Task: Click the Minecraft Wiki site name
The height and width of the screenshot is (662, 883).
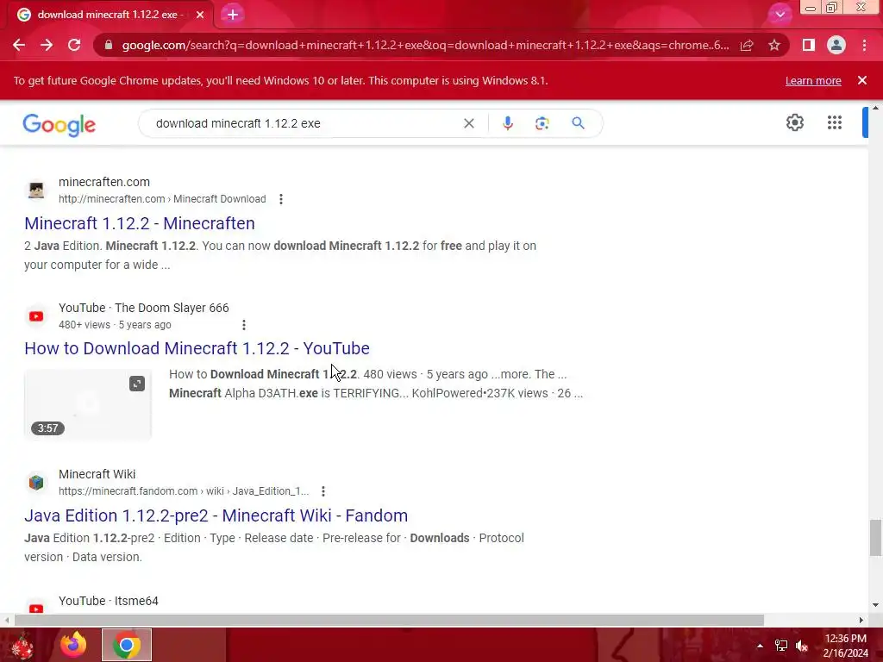Action: point(97,474)
